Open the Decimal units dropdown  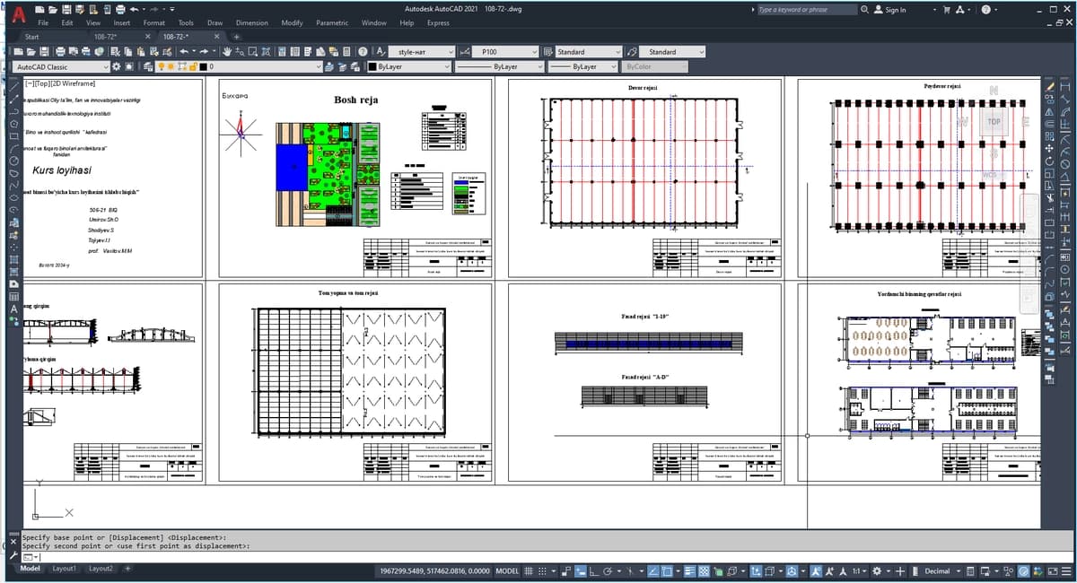pyautogui.click(x=941, y=570)
